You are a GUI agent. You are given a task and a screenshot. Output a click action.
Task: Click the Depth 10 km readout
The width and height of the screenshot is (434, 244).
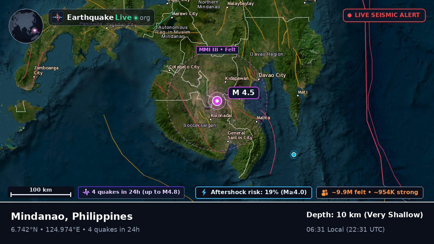tap(365, 215)
